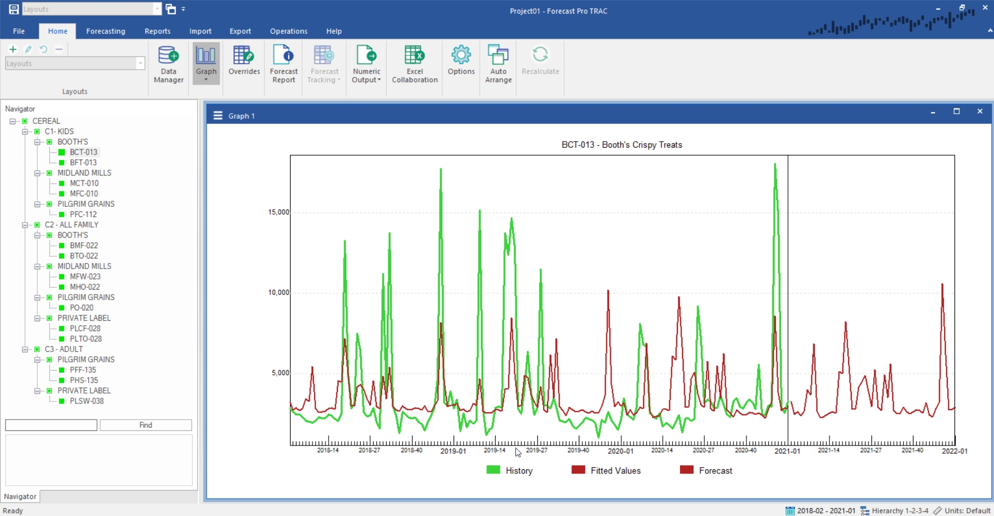Click the Hierarchy icon in status bar
This screenshot has height=516, width=994.
point(865,511)
